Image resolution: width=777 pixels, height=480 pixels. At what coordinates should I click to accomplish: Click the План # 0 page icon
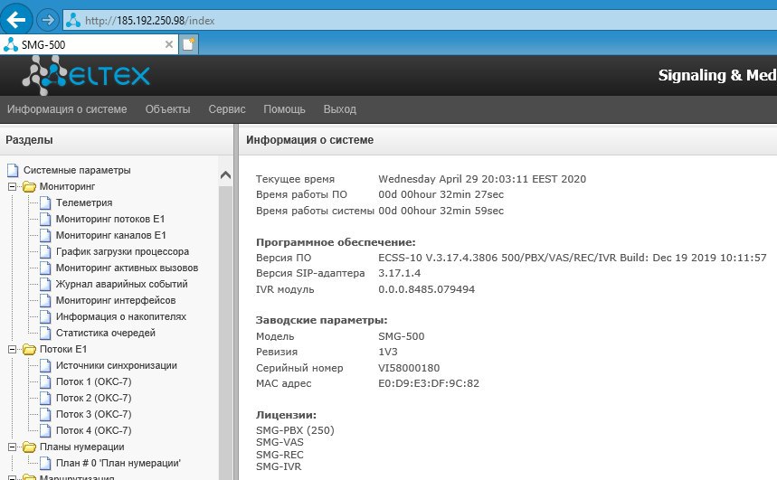pyautogui.click(x=45, y=463)
